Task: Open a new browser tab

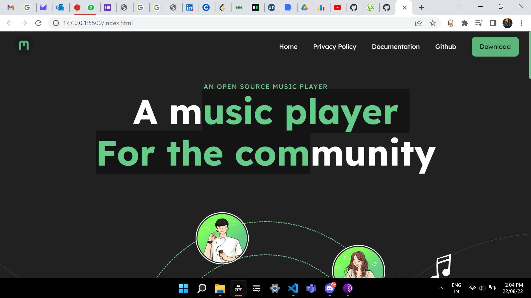Action: pyautogui.click(x=421, y=7)
